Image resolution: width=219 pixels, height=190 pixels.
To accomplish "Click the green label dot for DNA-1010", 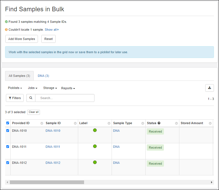I will pyautogui.click(x=95, y=130).
